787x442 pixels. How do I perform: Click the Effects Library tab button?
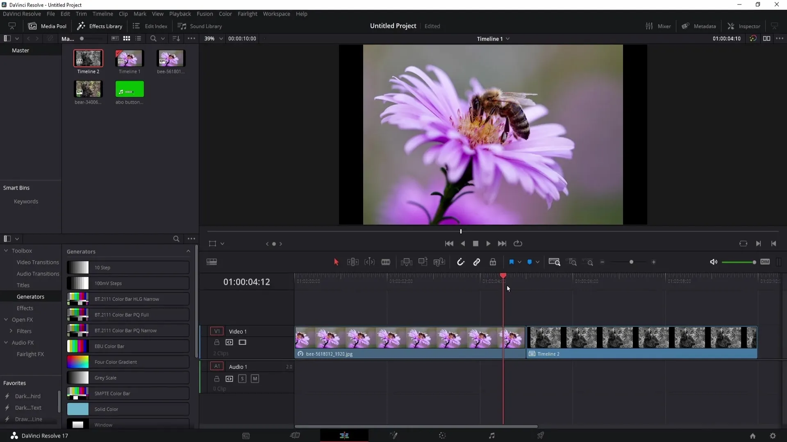100,26
